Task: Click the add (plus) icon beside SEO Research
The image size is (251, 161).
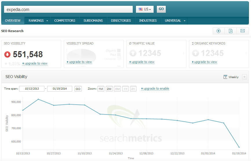Action: (219, 31)
